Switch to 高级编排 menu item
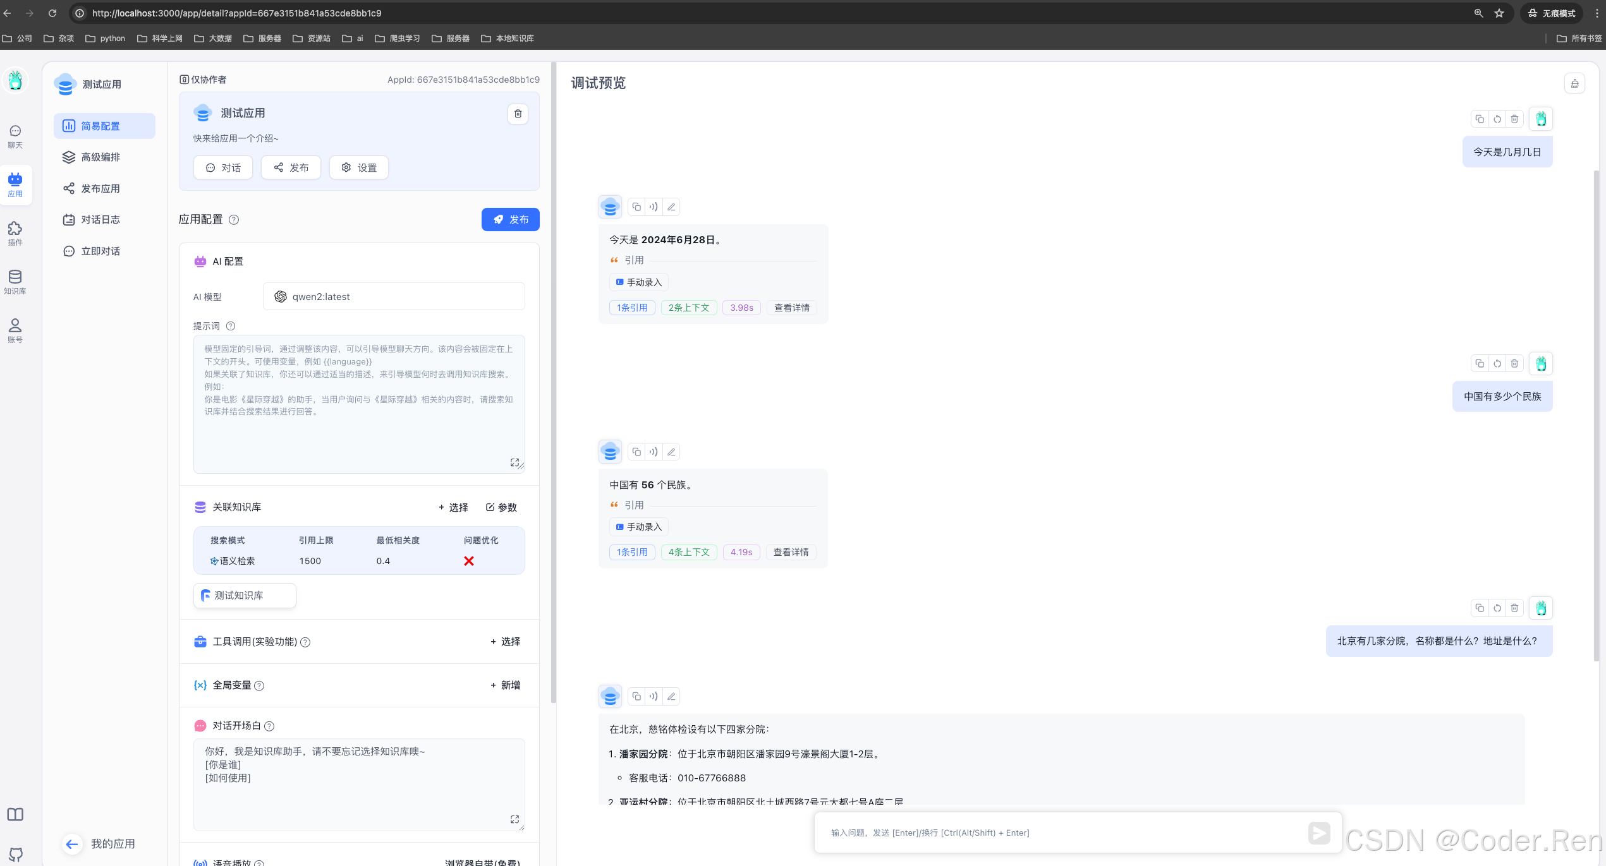Viewport: 1606px width, 866px height. pyautogui.click(x=100, y=157)
